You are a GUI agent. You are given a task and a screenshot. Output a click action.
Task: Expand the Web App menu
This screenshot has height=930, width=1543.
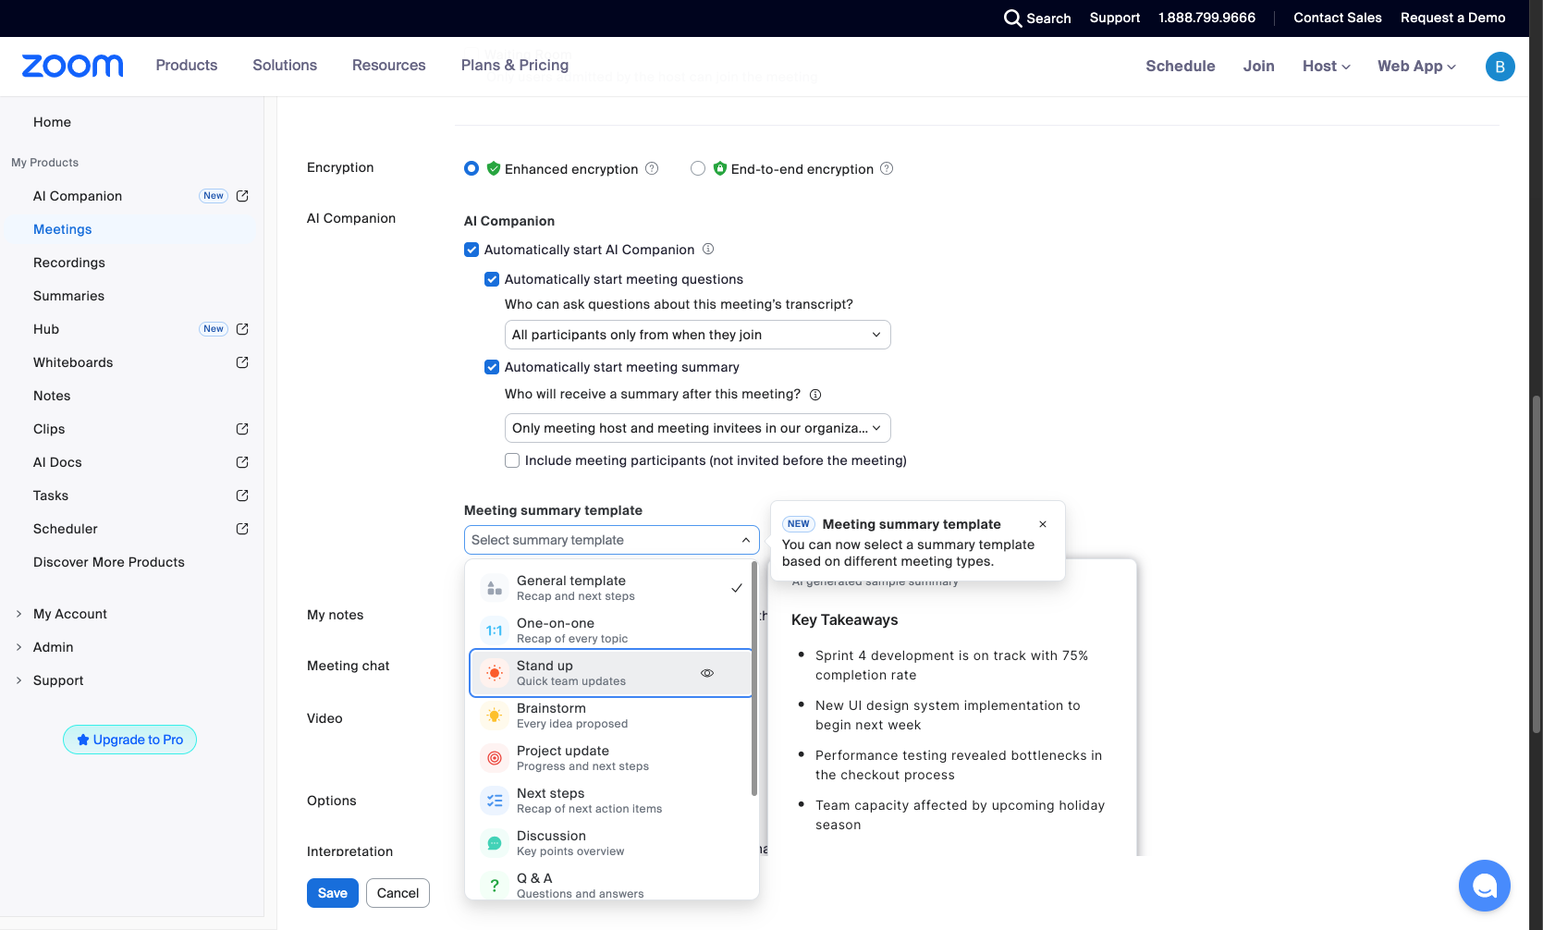[1416, 66]
